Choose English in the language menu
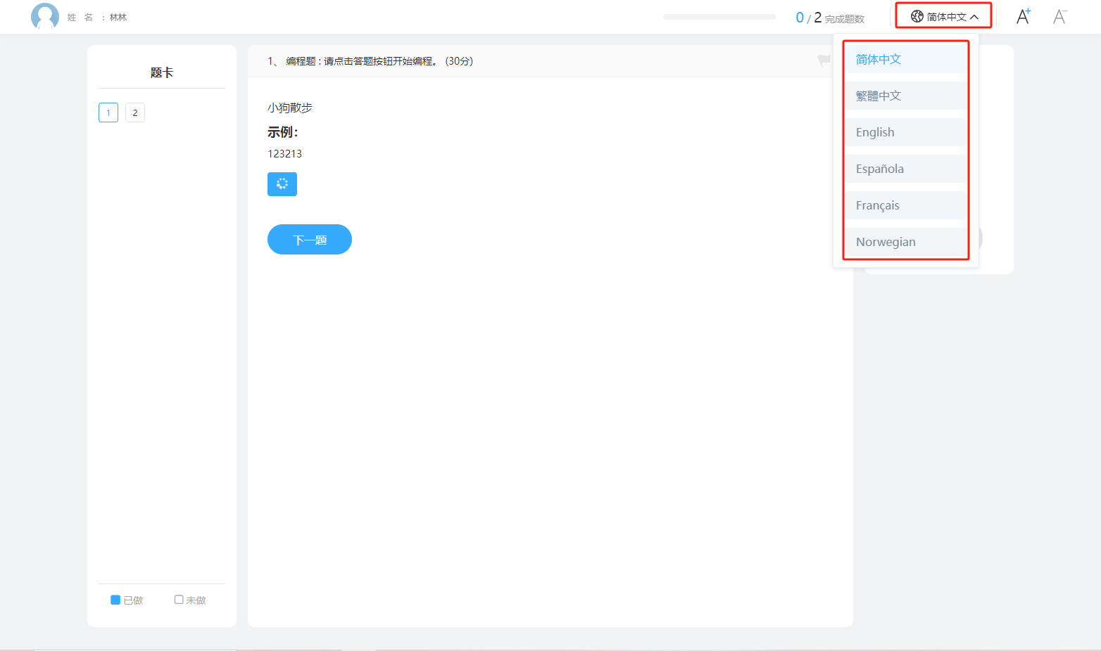This screenshot has height=651, width=1101. point(906,132)
